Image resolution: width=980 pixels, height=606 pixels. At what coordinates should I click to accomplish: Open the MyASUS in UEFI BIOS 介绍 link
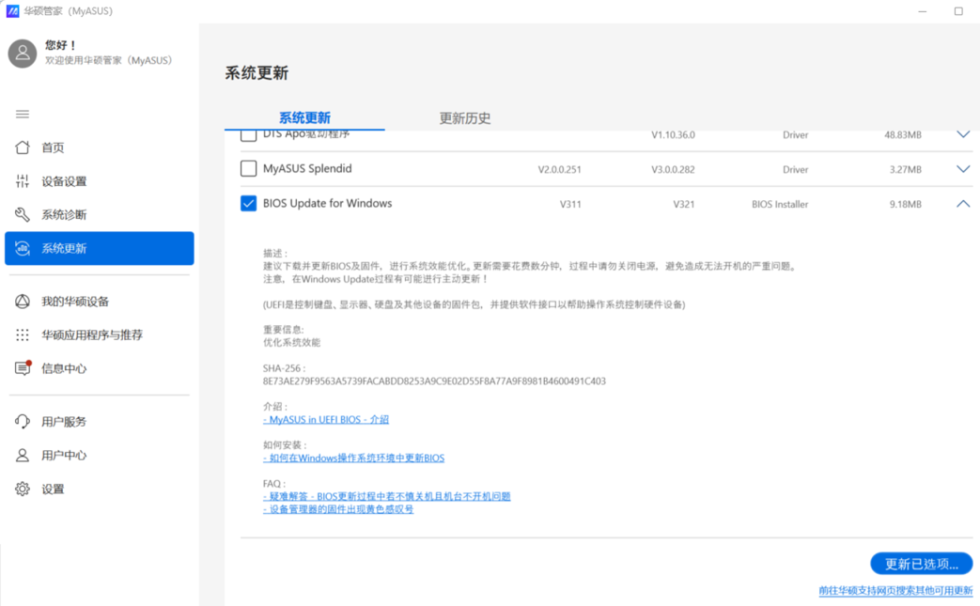pos(326,419)
